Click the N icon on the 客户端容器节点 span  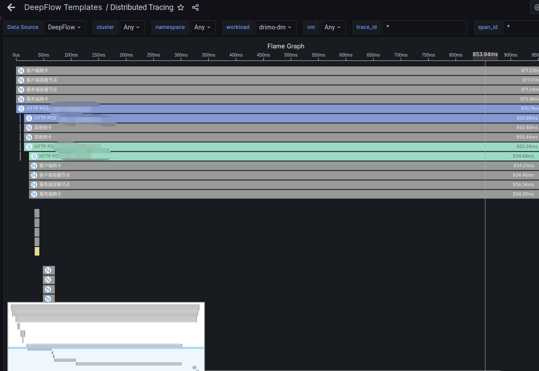(21, 80)
